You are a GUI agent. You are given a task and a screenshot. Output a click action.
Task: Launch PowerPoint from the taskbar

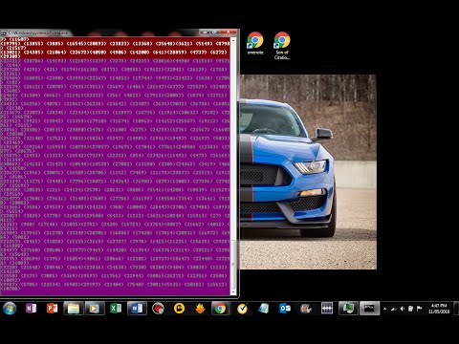(x=52, y=309)
